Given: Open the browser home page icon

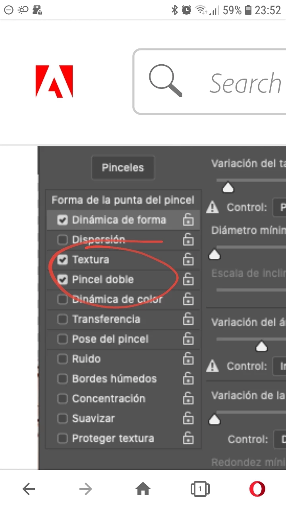Looking at the screenshot, I should point(143,489).
